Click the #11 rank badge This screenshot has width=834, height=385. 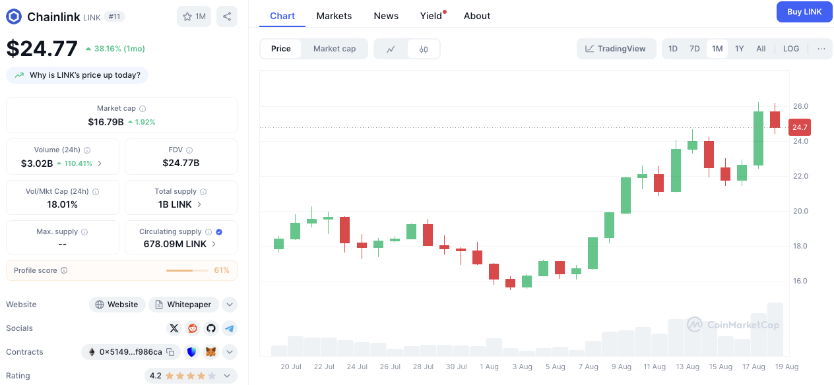point(114,16)
